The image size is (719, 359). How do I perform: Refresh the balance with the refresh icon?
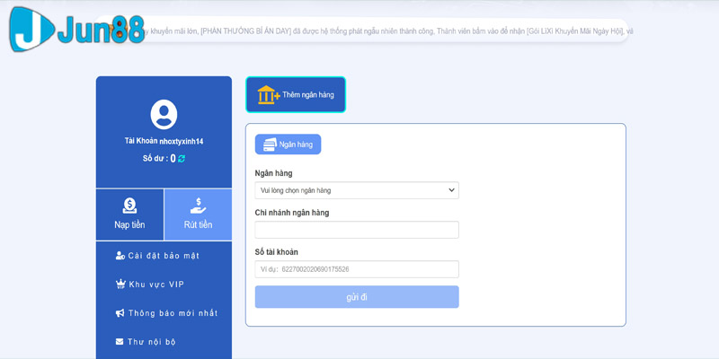pyautogui.click(x=182, y=159)
